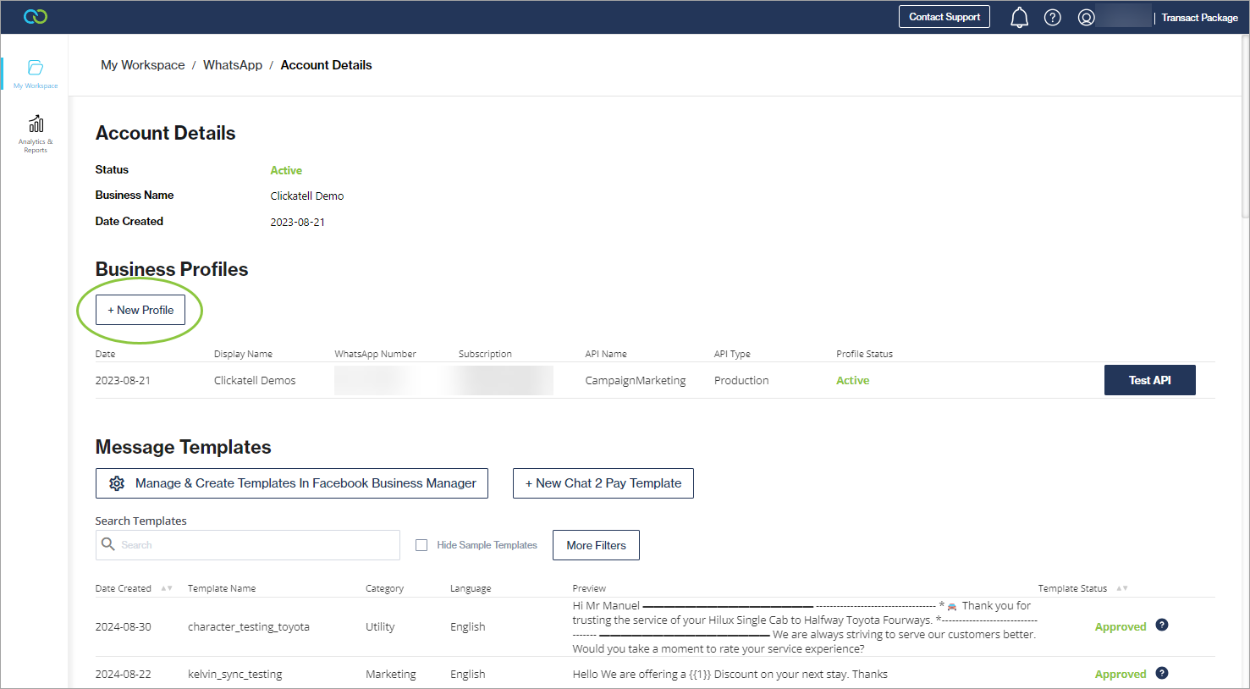Image resolution: width=1250 pixels, height=689 pixels.
Task: Create a New Chat 2 Pay Template
Action: tap(603, 483)
